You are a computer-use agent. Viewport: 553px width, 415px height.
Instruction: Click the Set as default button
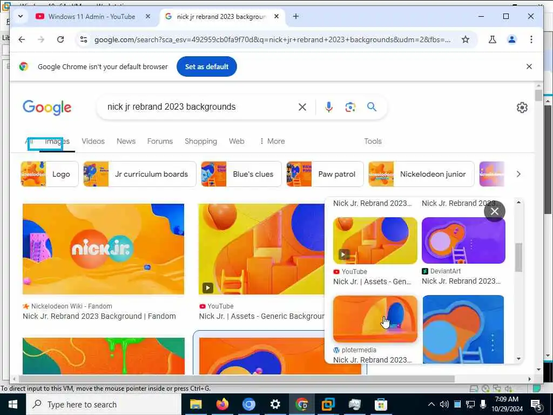coord(207,66)
